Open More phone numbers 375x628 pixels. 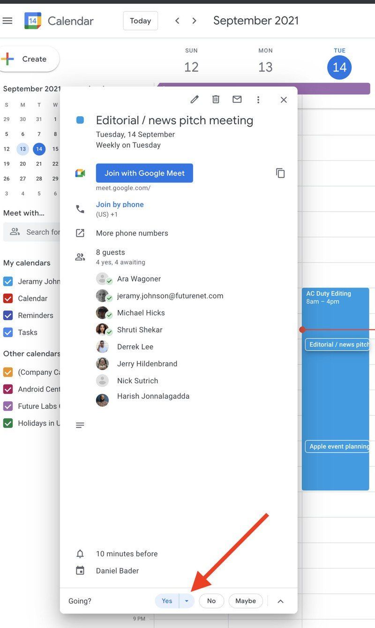(132, 233)
